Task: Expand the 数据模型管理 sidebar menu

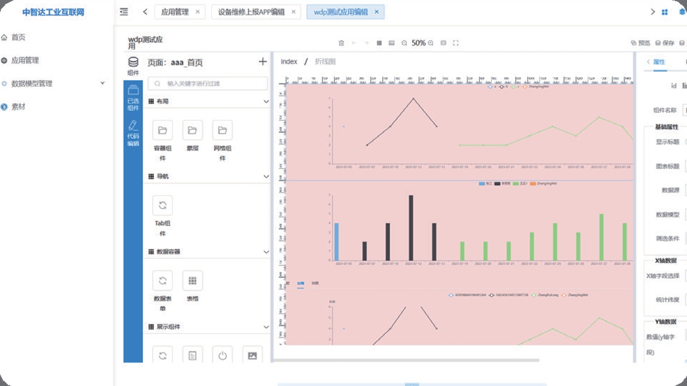Action: [x=102, y=83]
